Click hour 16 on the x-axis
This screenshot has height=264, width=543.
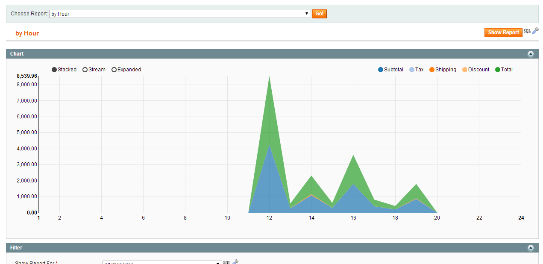353,218
